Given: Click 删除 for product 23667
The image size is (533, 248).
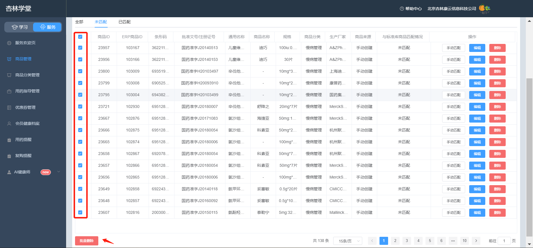Looking at the screenshot, I should (497, 119).
